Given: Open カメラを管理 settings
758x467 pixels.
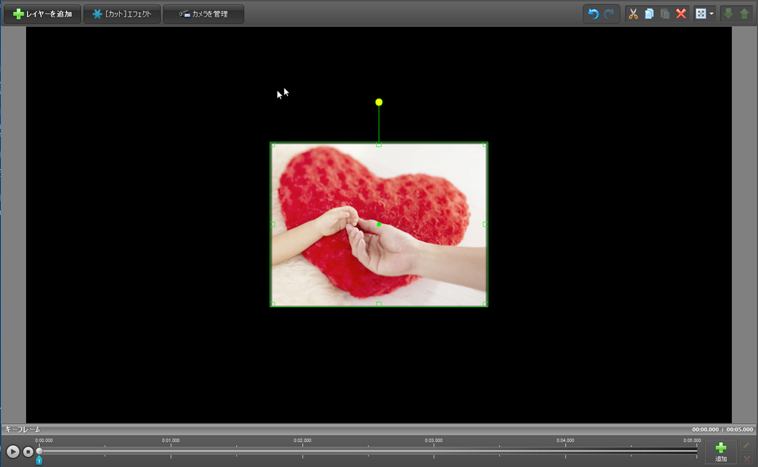Looking at the screenshot, I should tap(203, 14).
